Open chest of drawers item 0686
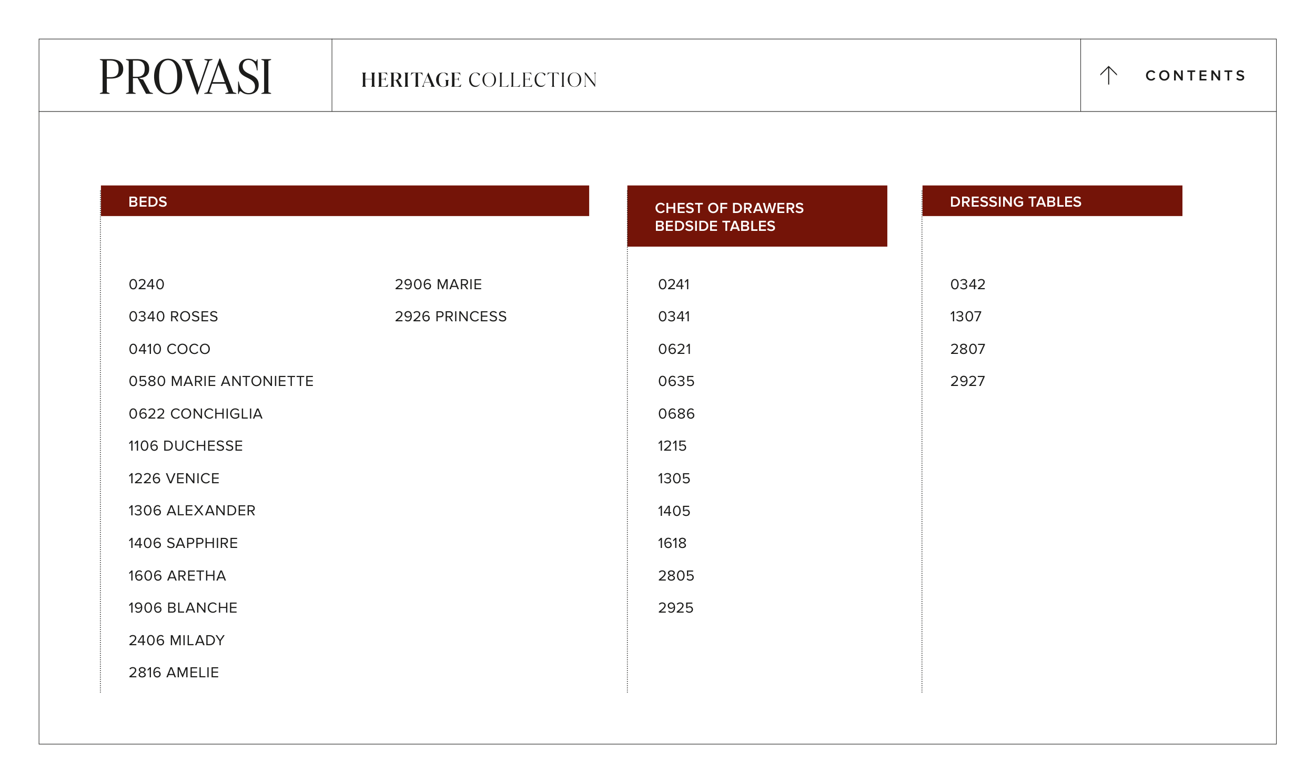The width and height of the screenshot is (1315, 783). coord(676,414)
